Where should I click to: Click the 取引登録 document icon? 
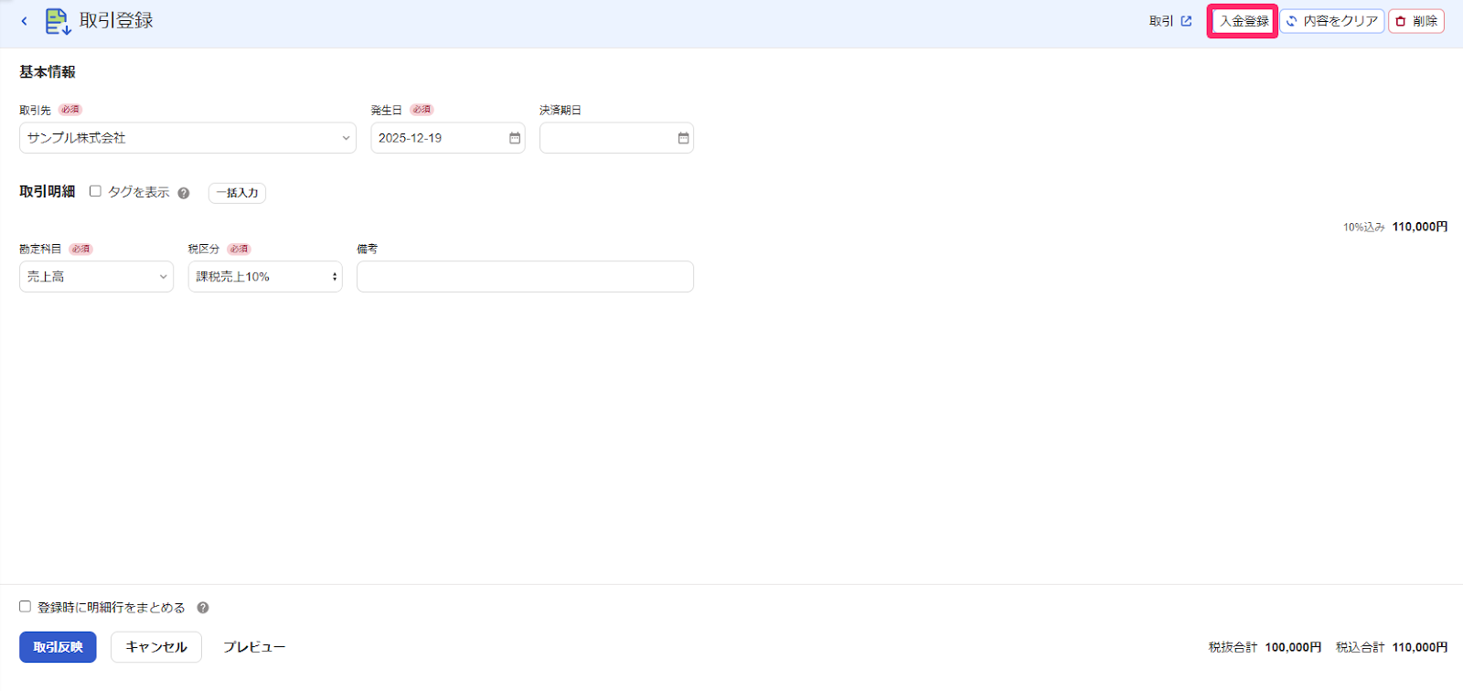click(x=58, y=21)
